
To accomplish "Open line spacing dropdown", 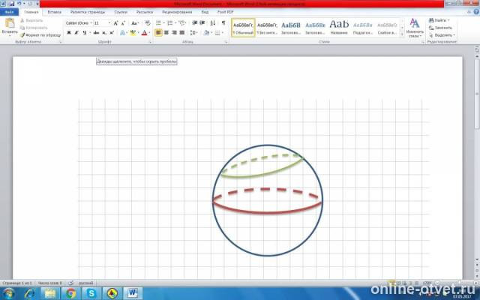I will pyautogui.click(x=193, y=33).
